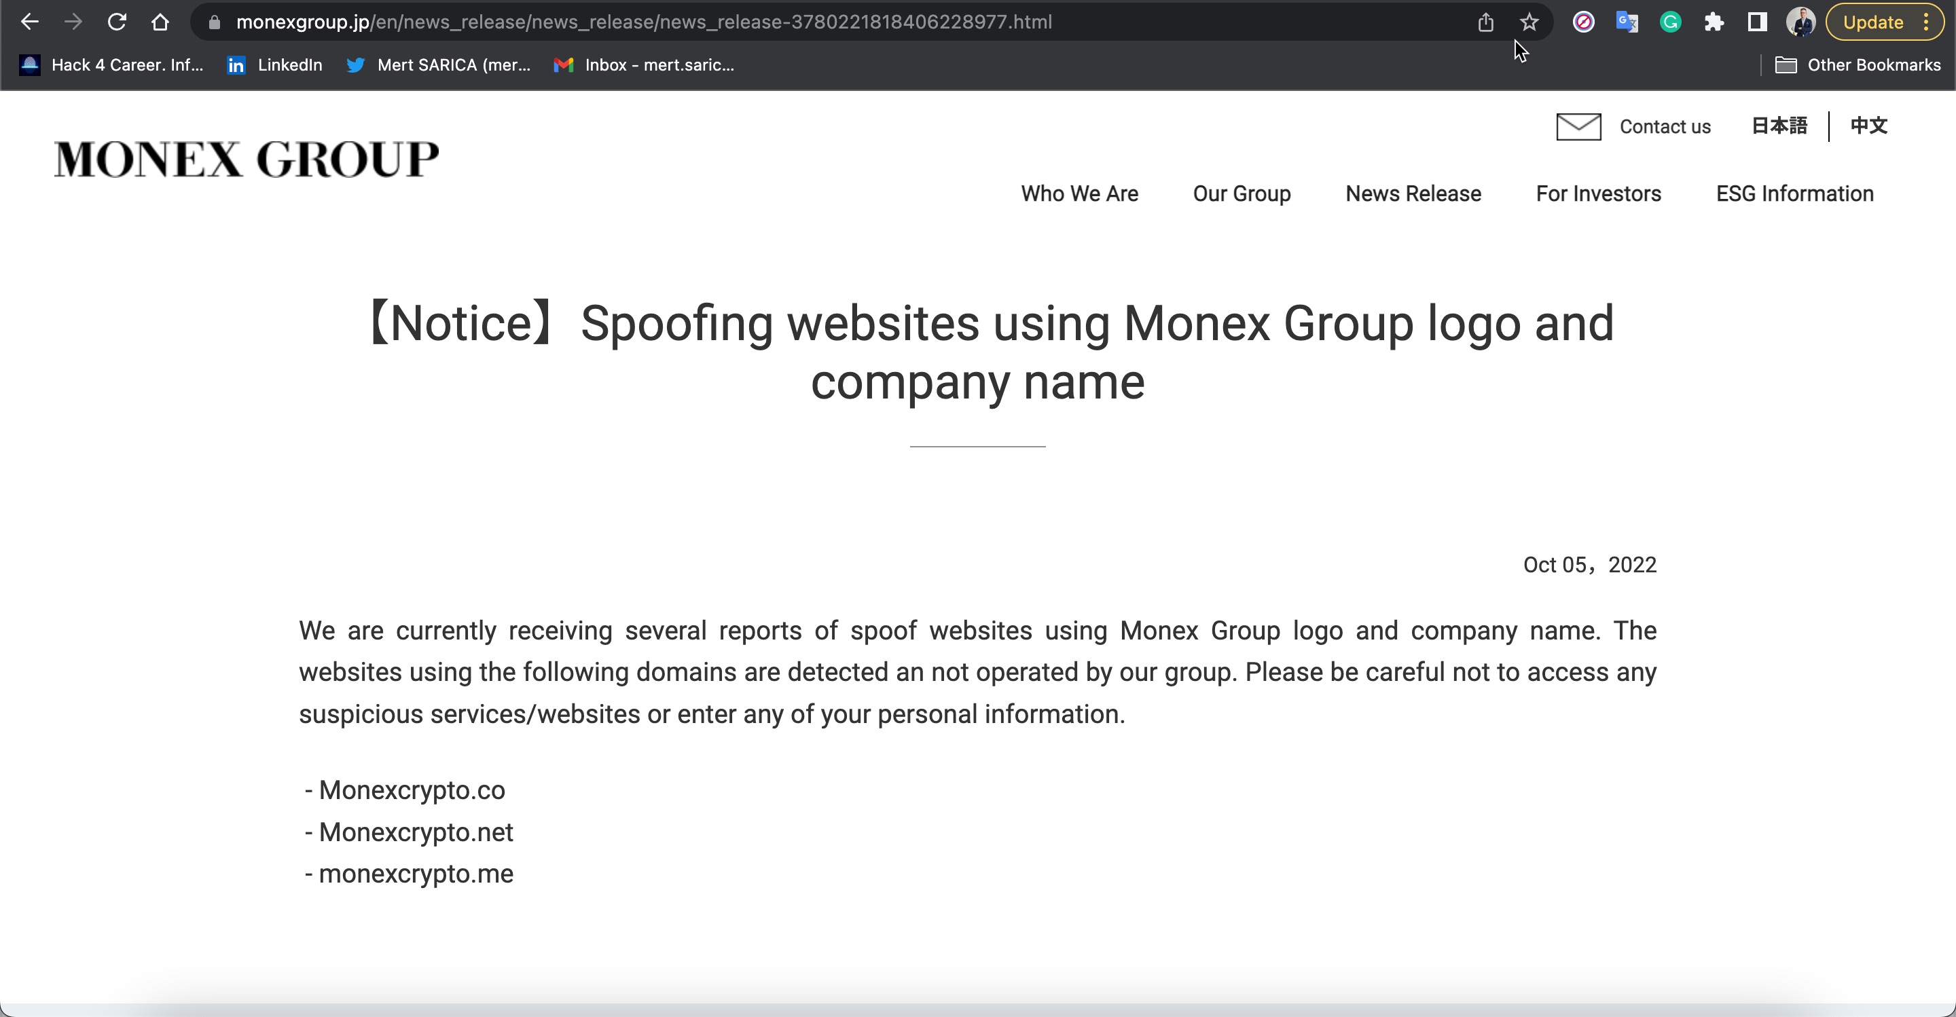This screenshot has height=1017, width=1956.
Task: Select the Who We Are menu item
Action: [x=1079, y=194]
